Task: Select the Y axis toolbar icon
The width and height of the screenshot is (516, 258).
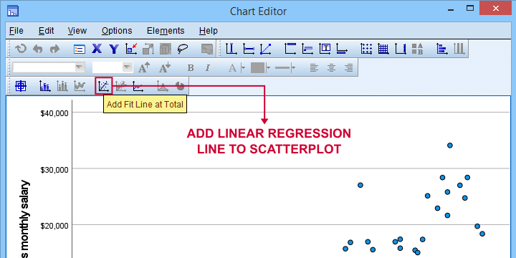Action: 114,49
